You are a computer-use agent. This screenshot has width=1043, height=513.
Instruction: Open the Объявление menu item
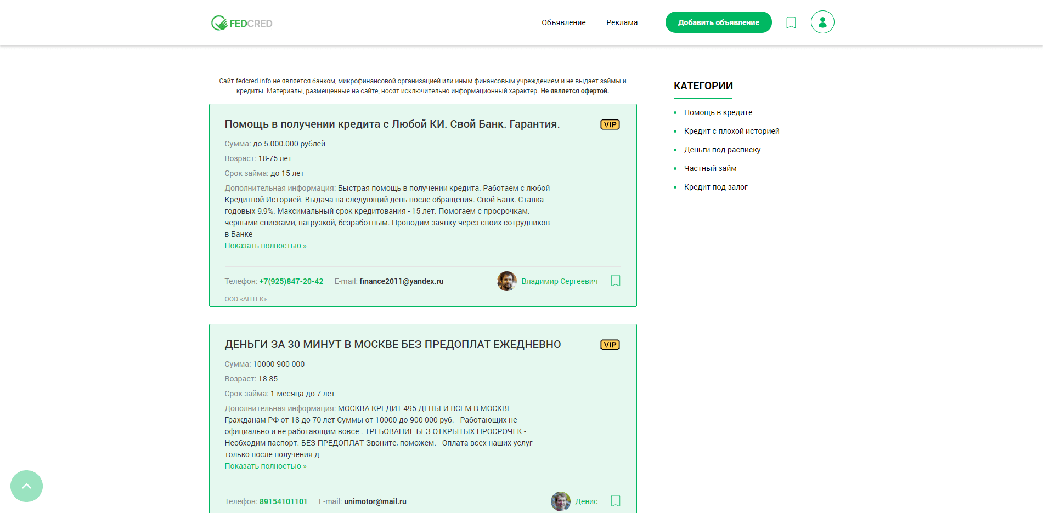(563, 22)
